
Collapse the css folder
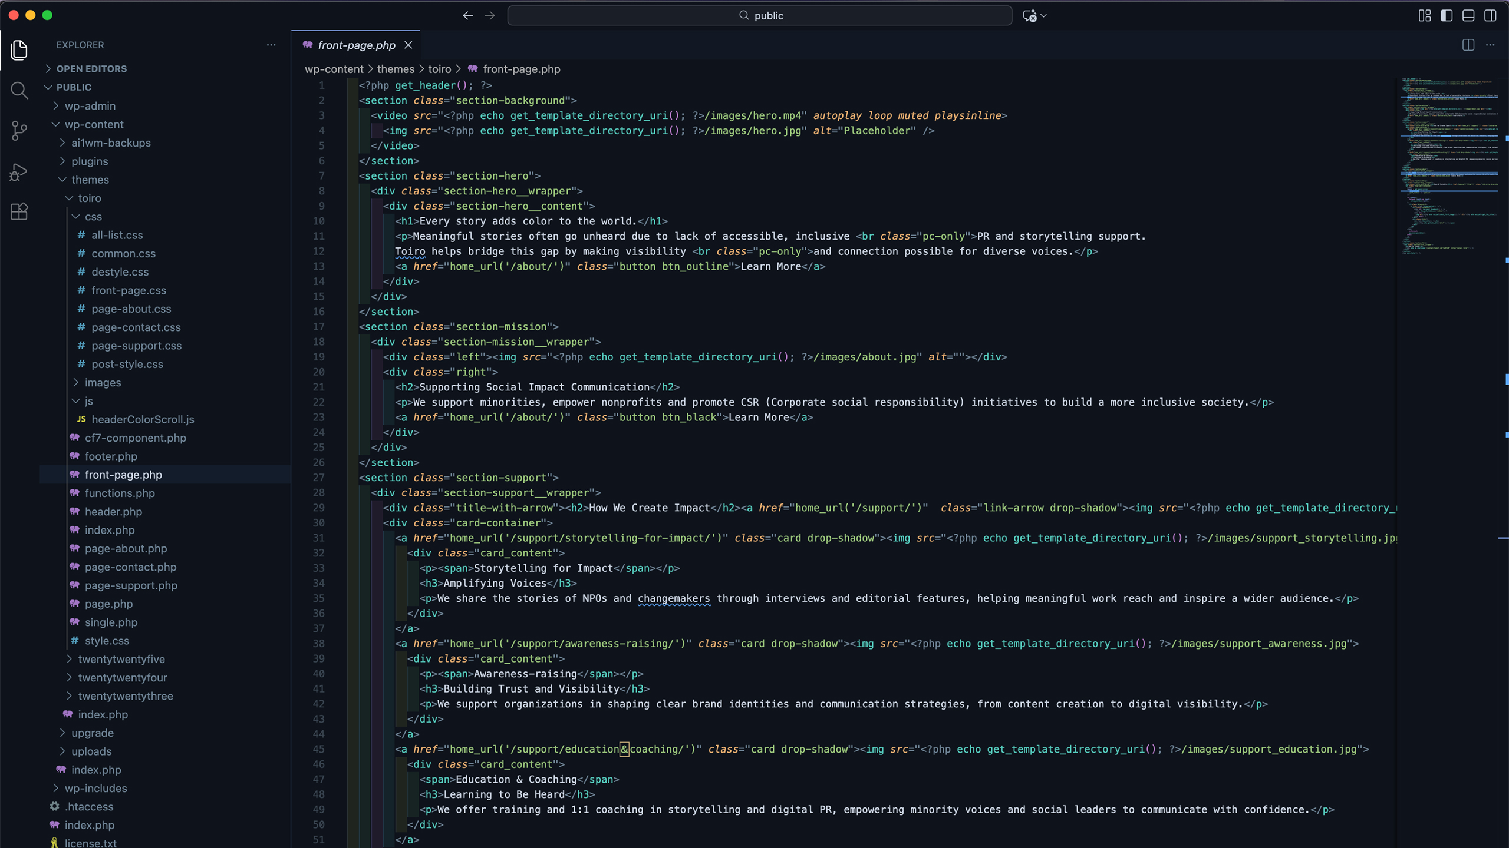coord(93,217)
